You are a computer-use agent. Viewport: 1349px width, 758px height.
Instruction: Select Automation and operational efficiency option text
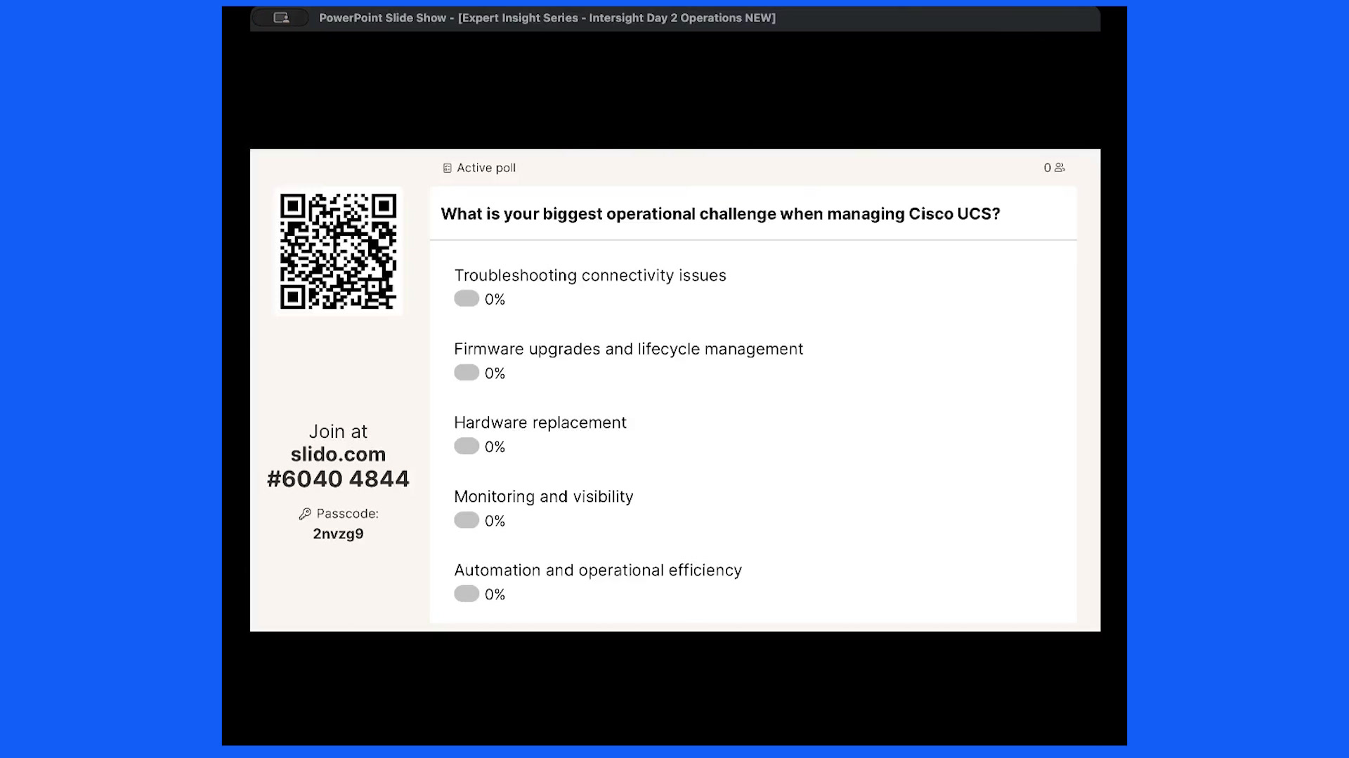click(598, 571)
